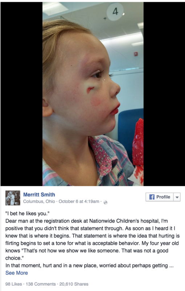
Task: Click Merritt Smith's avatar thumbnail
Action: (13, 198)
